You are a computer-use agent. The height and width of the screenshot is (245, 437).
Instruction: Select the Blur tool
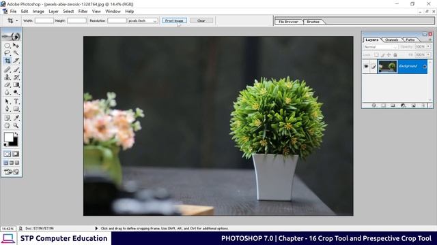[x=8, y=93]
